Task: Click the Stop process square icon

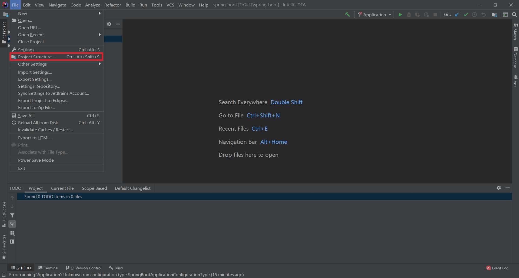Action: point(435,15)
